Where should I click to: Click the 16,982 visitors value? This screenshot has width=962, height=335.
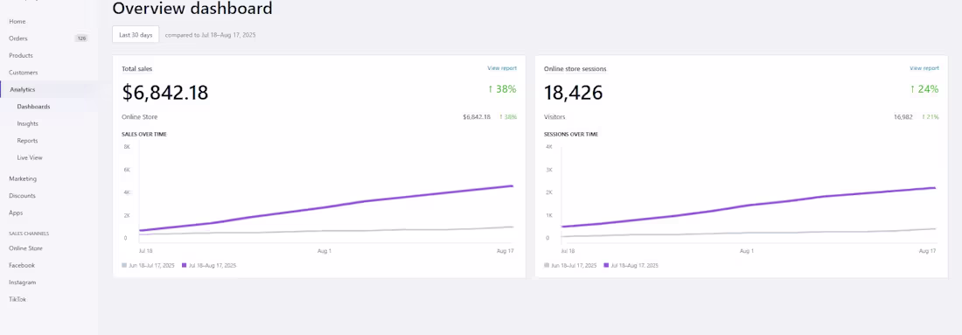coord(903,117)
